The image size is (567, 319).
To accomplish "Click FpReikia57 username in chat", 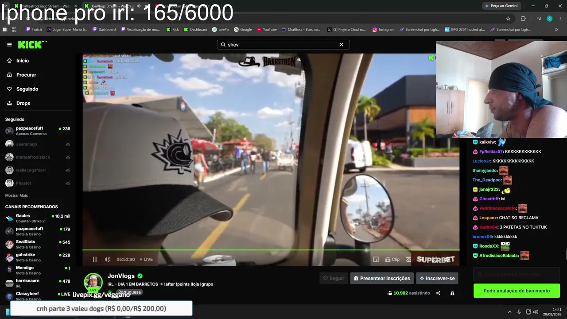I will point(491,152).
